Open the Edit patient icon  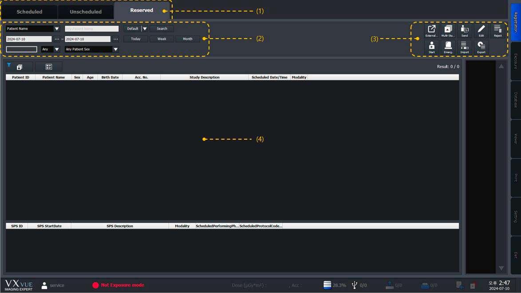coord(481,30)
